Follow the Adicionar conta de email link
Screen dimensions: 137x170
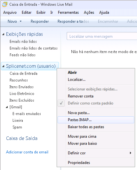27,152
